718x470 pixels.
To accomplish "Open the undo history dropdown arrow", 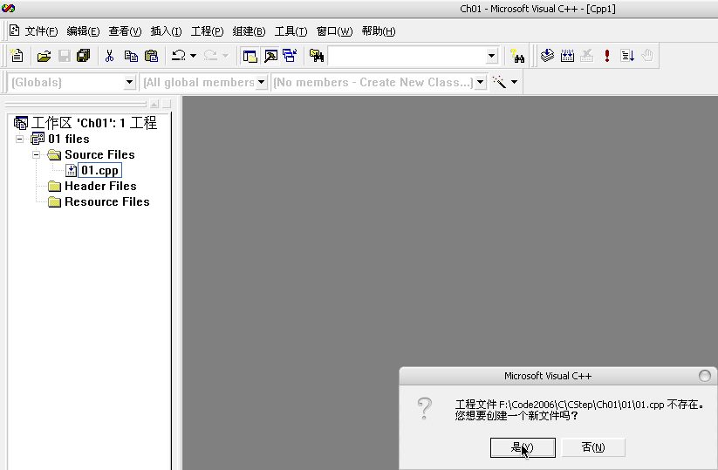I will point(193,56).
